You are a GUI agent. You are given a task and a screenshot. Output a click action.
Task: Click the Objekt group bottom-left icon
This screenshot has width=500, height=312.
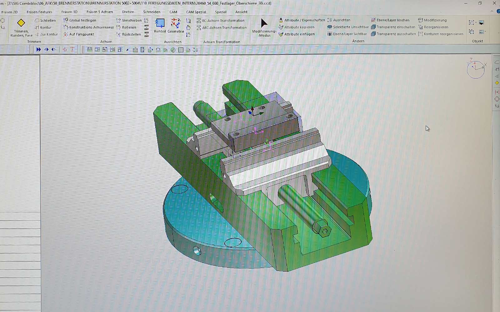[x=471, y=32]
